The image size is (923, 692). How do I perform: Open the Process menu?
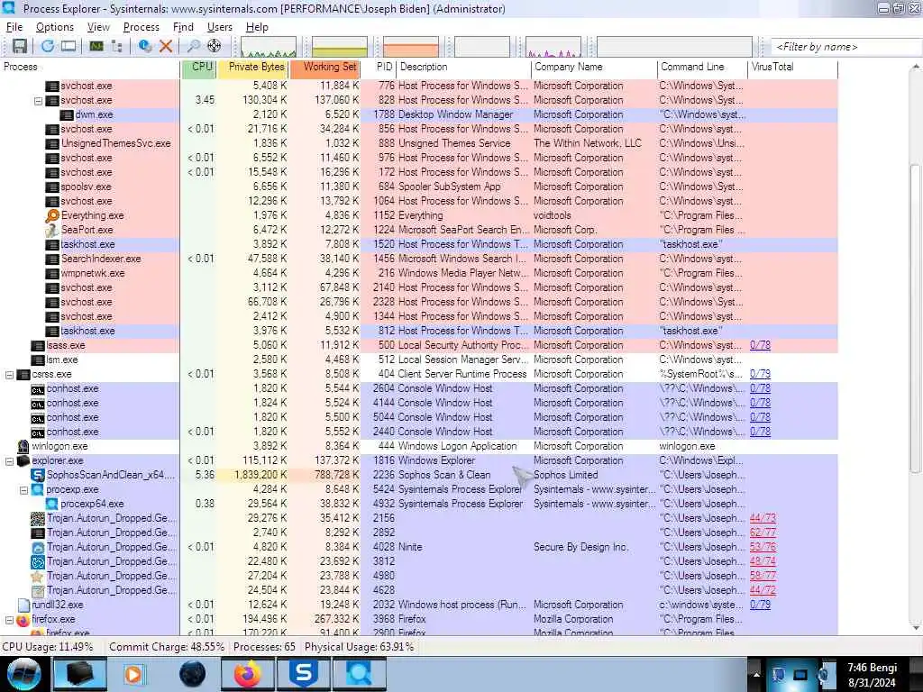[x=142, y=27]
